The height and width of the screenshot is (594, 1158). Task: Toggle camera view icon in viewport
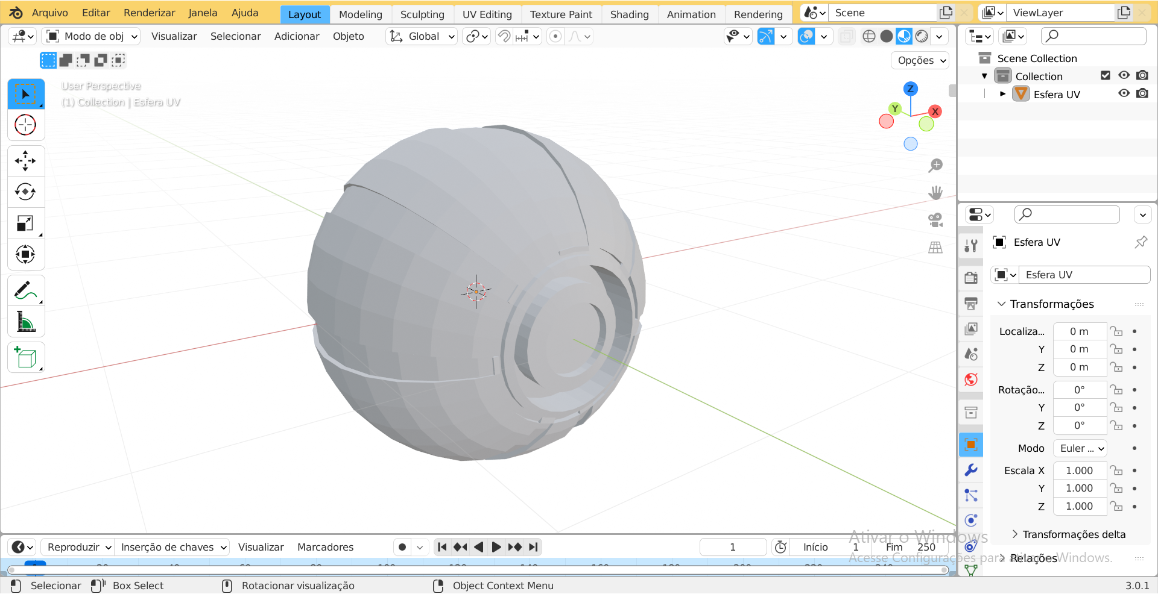pyautogui.click(x=935, y=220)
